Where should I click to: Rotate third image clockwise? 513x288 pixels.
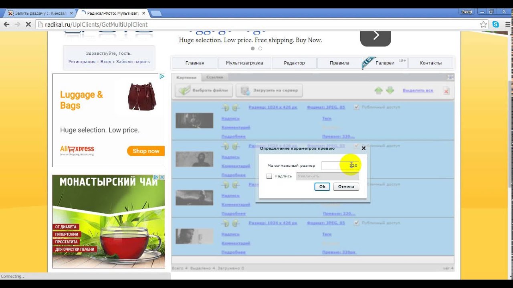(x=236, y=184)
